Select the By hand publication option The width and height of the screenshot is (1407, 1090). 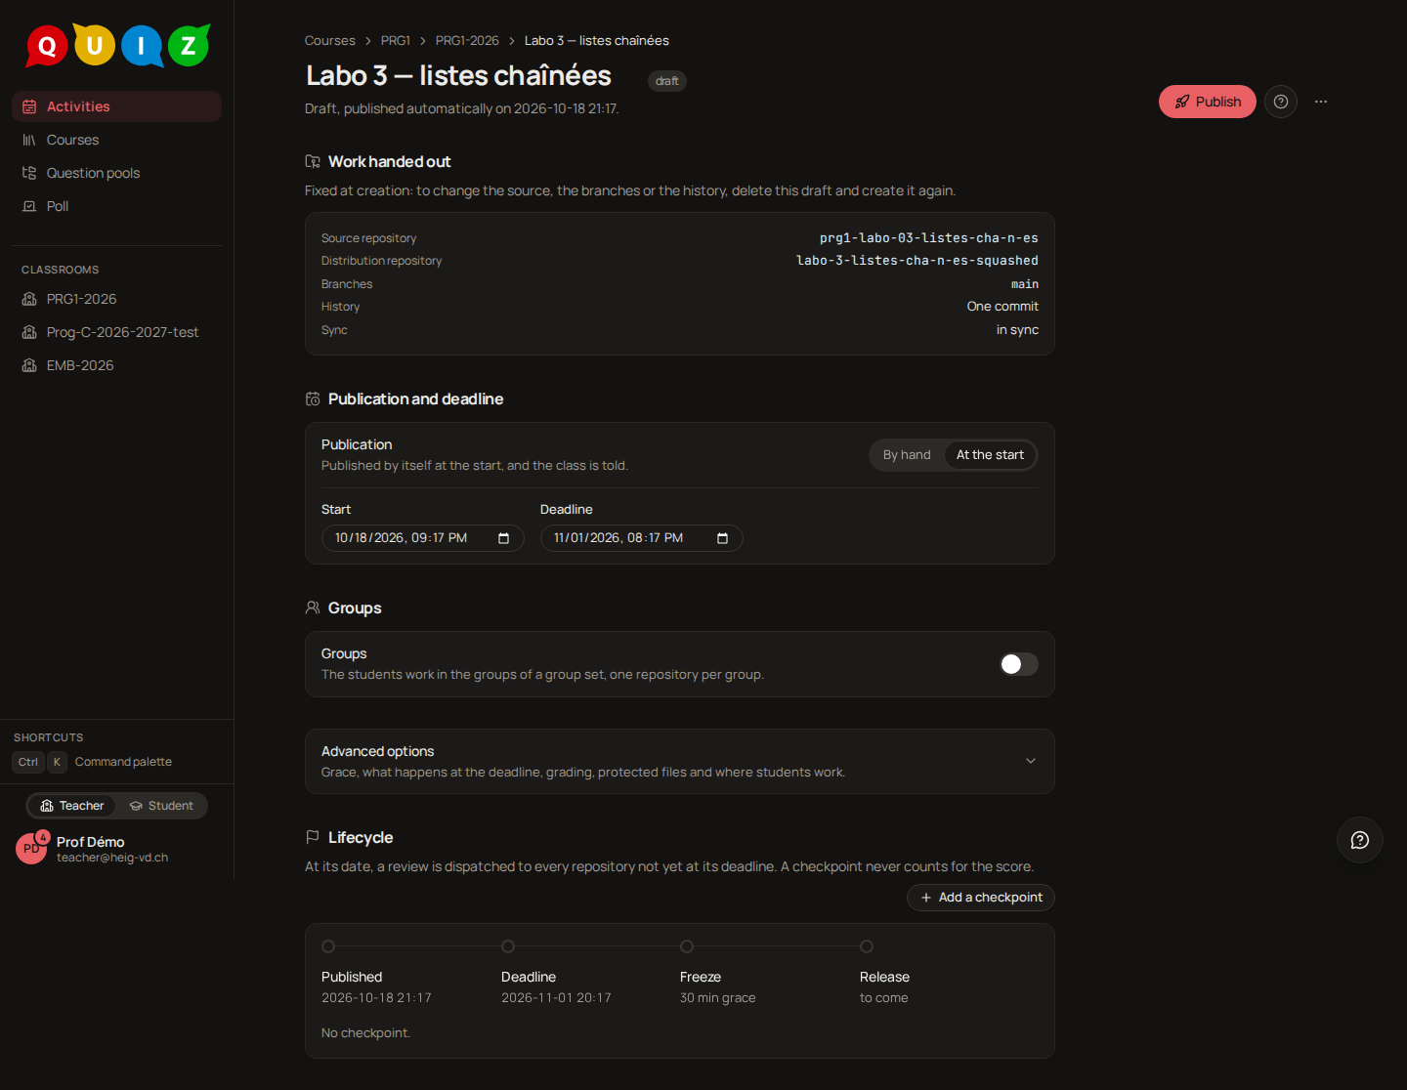907,455
